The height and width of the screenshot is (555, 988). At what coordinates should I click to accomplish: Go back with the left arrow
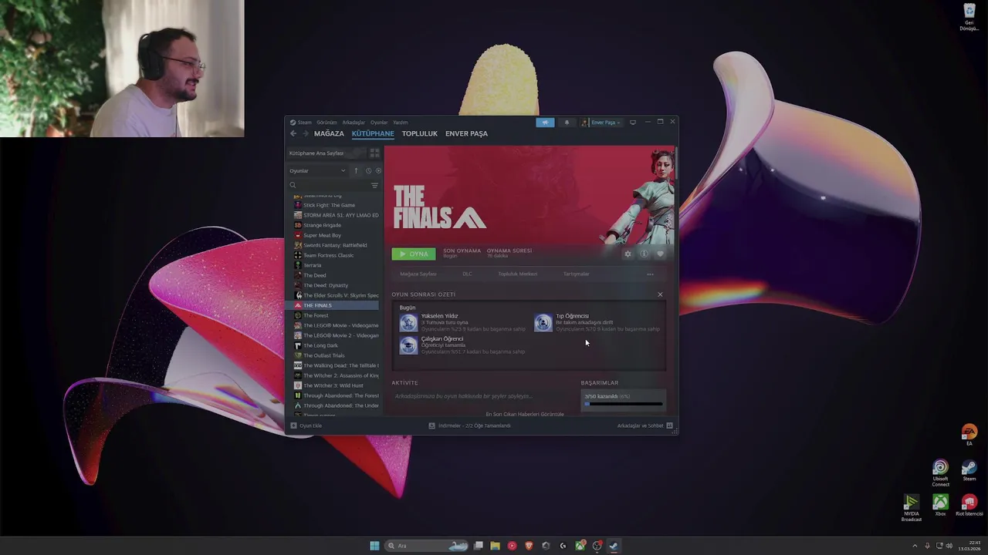click(293, 133)
